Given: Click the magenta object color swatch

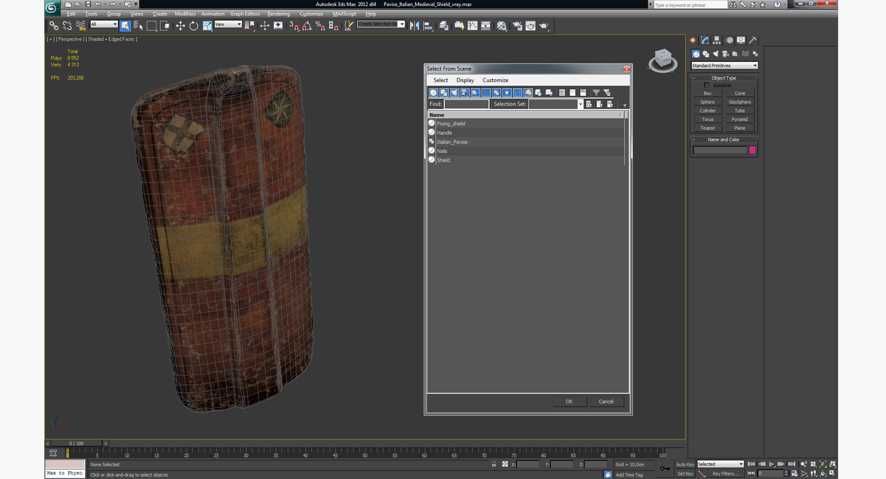Looking at the screenshot, I should [x=753, y=150].
